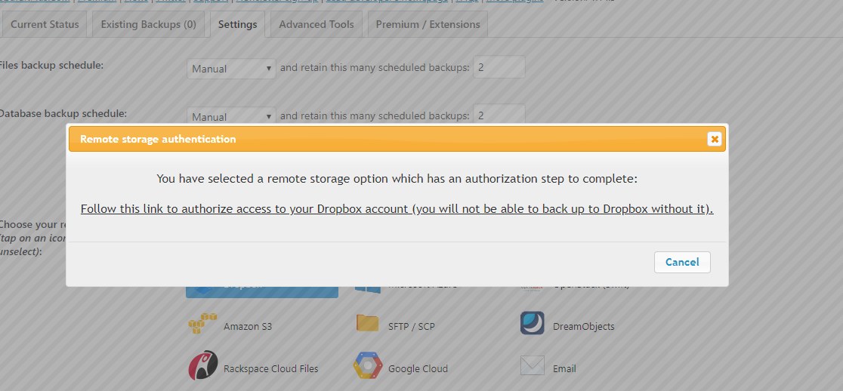Image resolution: width=843 pixels, height=391 pixels.
Task: Select the Microsoft Azure Windows icon
Action: [x=368, y=290]
